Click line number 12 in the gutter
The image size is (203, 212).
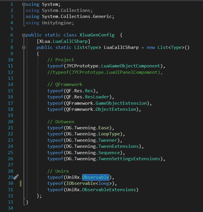pos(10,72)
